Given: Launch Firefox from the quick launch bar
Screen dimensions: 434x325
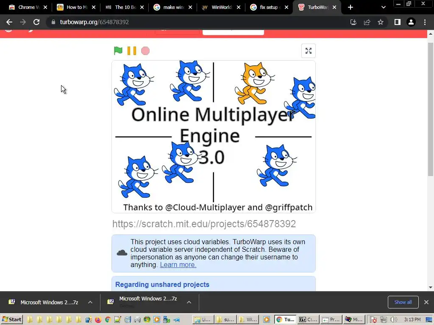Looking at the screenshot, I should click(98, 320).
